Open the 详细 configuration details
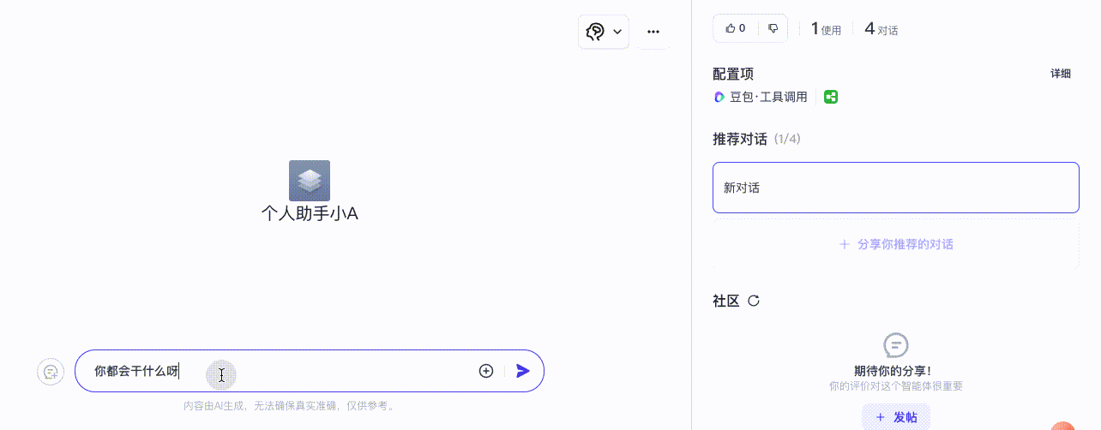The height and width of the screenshot is (430, 1101). (x=1061, y=74)
